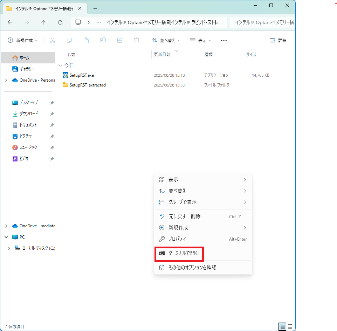Image resolution: width=337 pixels, height=331 pixels.
Task: Refresh the current folder view
Action: (60, 22)
